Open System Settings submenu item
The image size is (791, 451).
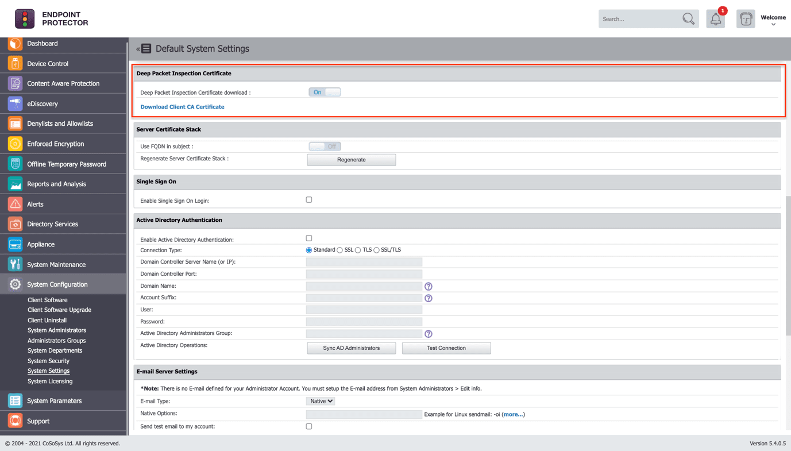48,371
